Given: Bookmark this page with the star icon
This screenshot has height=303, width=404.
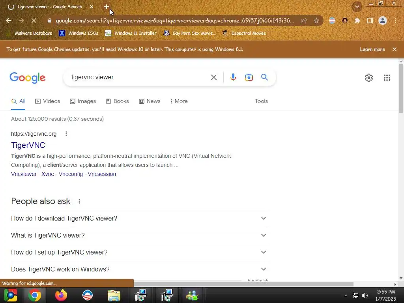Looking at the screenshot, I should (x=316, y=21).
